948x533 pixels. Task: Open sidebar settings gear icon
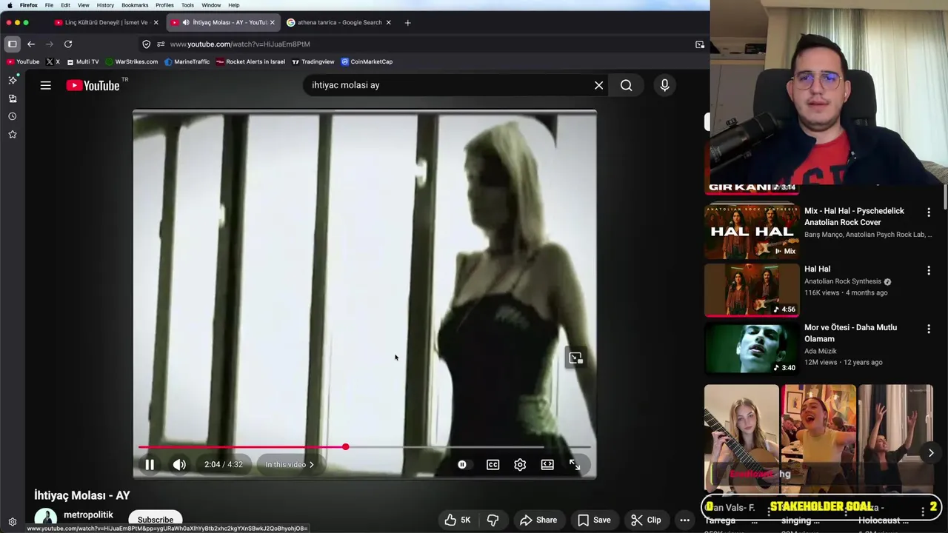click(12, 522)
